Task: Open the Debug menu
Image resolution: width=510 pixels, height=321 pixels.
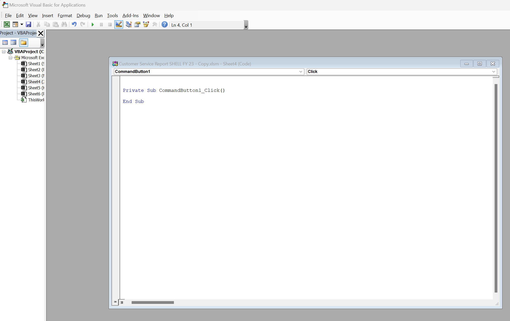Action: (x=83, y=16)
